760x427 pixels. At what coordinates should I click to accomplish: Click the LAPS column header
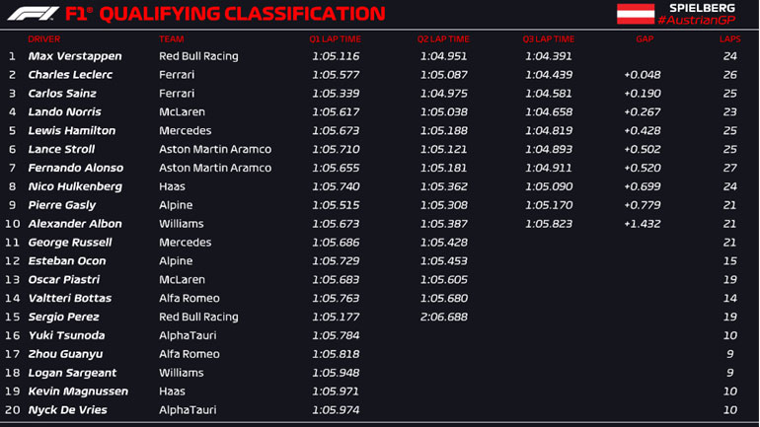click(729, 38)
